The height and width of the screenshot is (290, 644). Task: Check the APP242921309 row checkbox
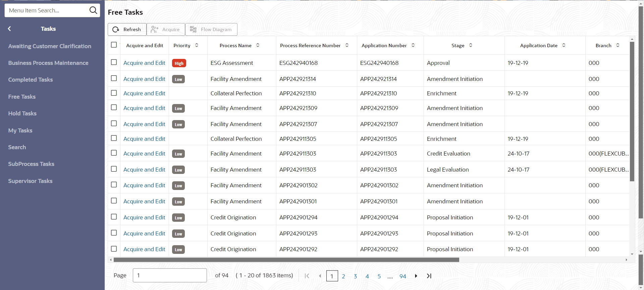coord(114,107)
